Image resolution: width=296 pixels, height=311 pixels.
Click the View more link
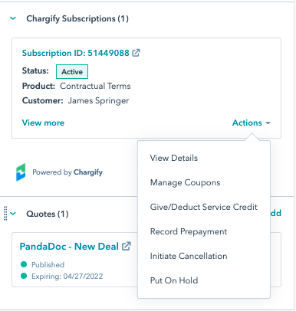43,123
